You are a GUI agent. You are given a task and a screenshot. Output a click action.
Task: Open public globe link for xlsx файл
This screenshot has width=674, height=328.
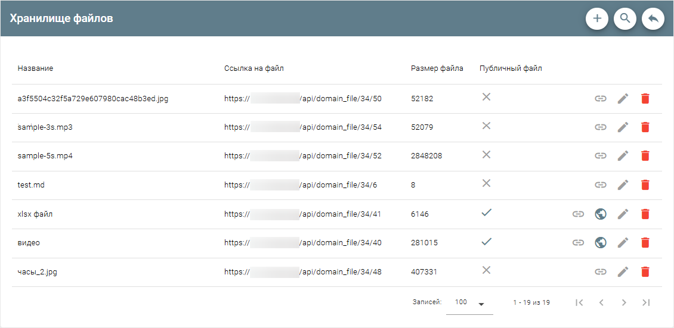click(601, 214)
